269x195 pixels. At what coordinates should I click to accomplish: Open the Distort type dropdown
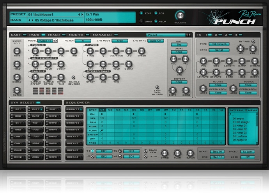179,82
